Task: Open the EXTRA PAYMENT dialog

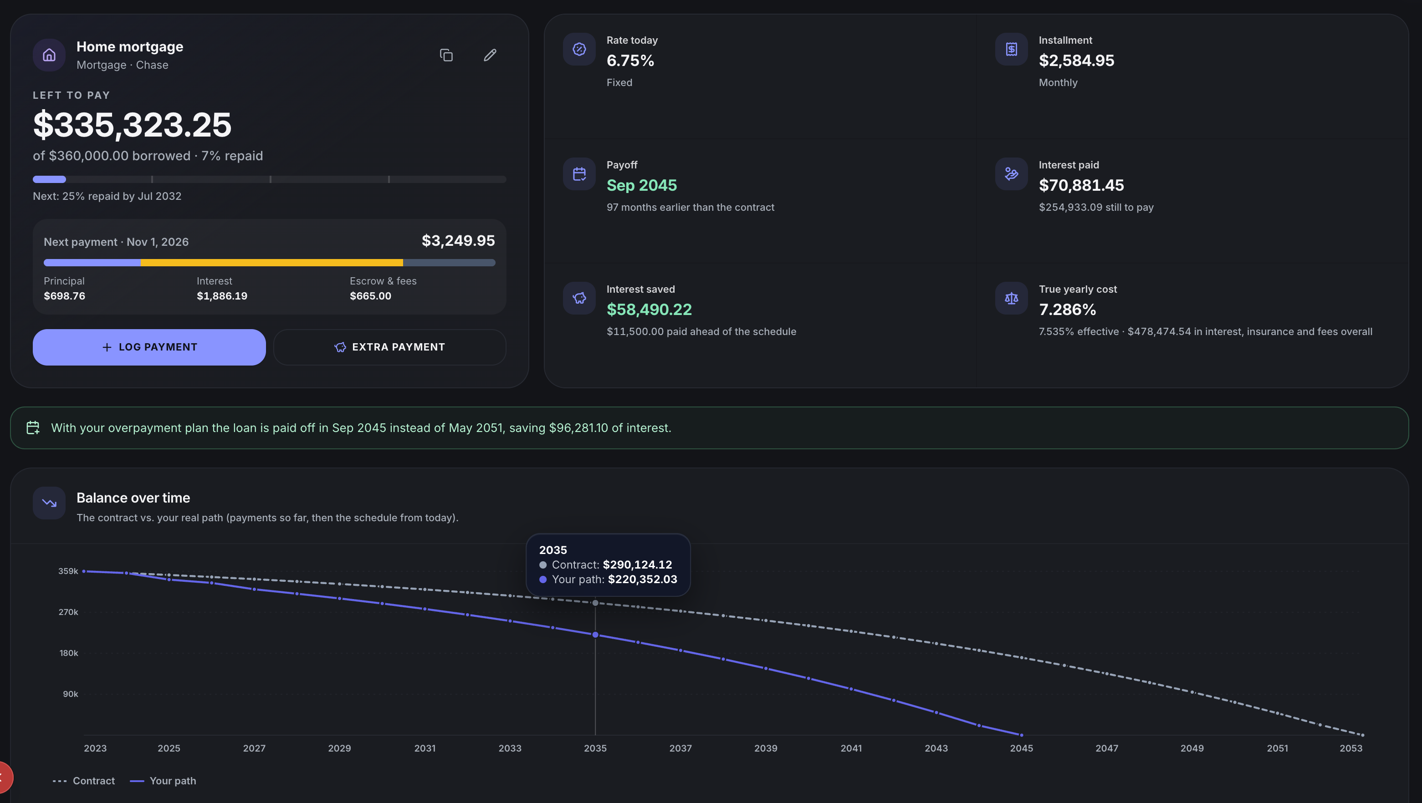Action: [390, 347]
